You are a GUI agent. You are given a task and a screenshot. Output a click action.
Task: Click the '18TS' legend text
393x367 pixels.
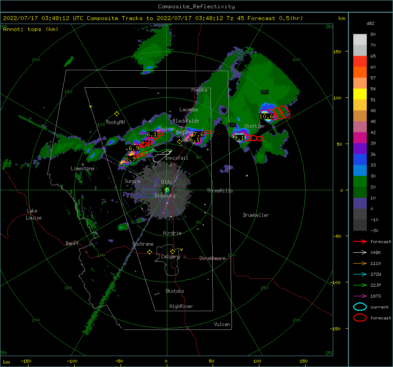(x=376, y=296)
